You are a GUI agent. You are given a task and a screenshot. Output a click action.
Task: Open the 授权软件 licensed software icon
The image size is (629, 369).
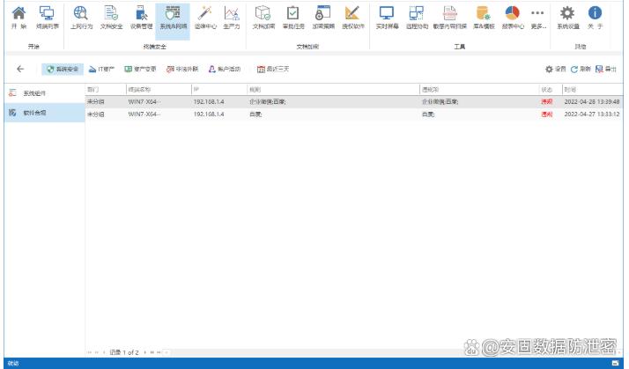[352, 17]
